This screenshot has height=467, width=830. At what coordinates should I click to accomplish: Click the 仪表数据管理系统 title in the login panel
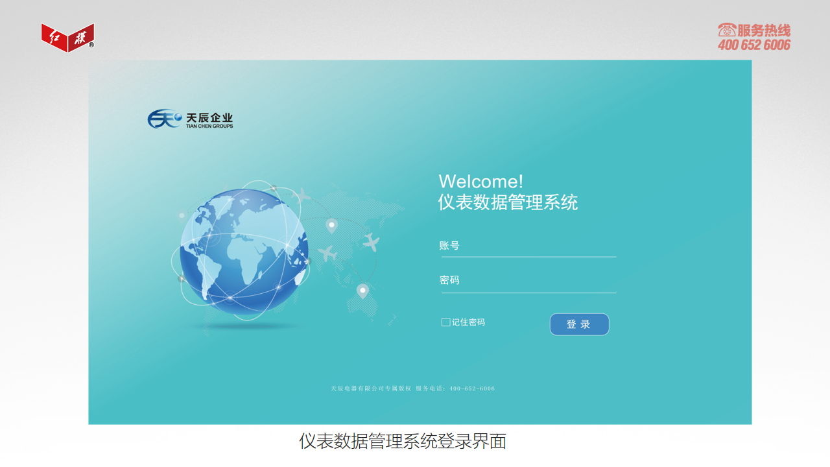click(x=508, y=202)
